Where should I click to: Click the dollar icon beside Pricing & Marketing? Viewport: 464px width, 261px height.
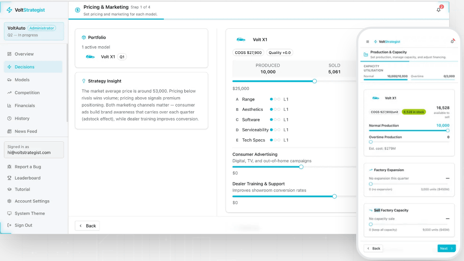click(x=77, y=10)
